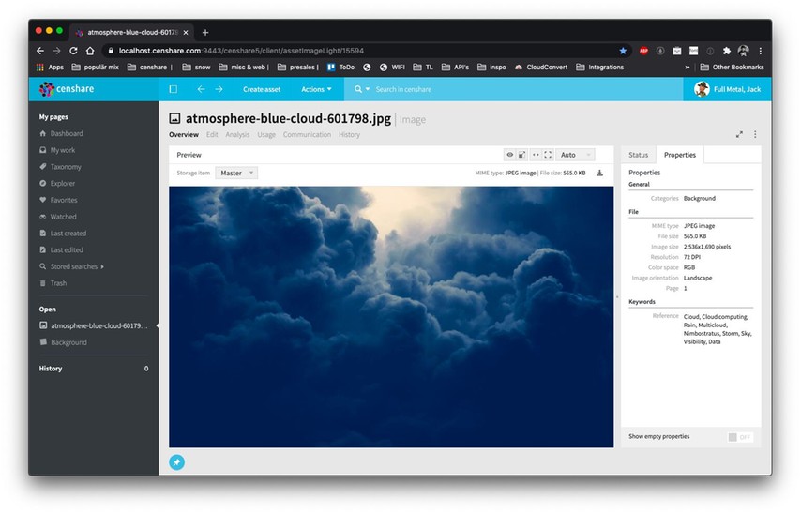The width and height of the screenshot is (801, 514).
Task: Click the censhare logo
Action: click(x=67, y=89)
